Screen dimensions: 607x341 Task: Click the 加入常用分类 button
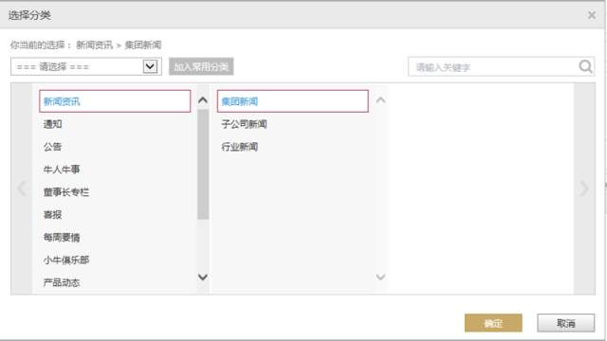201,66
